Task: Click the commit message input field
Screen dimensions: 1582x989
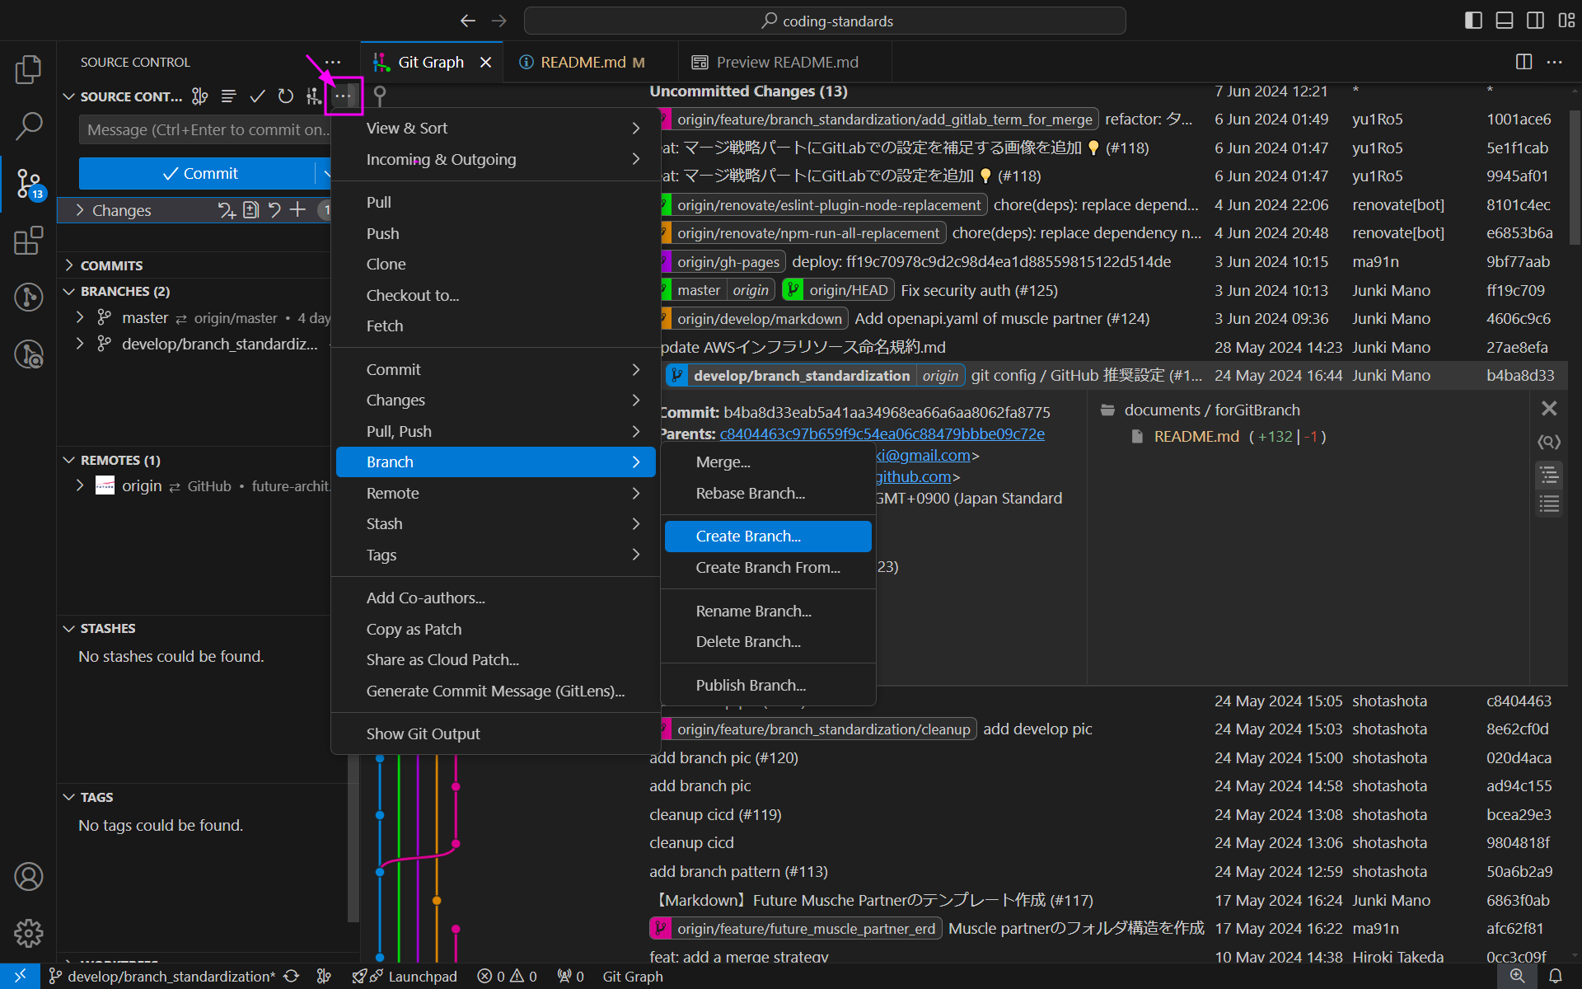Action: [204, 129]
